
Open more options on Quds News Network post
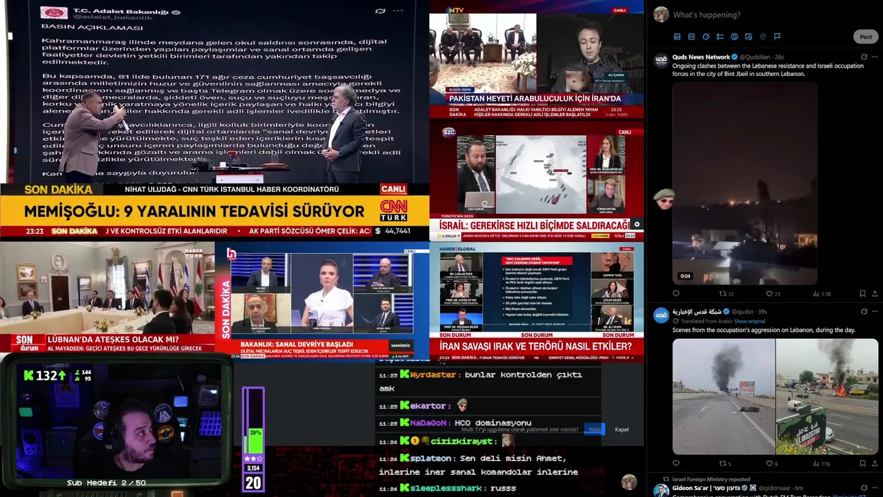coord(875,57)
